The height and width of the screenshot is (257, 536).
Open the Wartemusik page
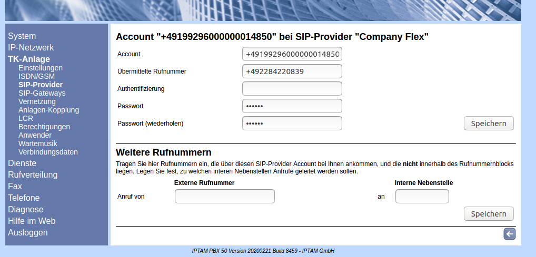click(38, 143)
